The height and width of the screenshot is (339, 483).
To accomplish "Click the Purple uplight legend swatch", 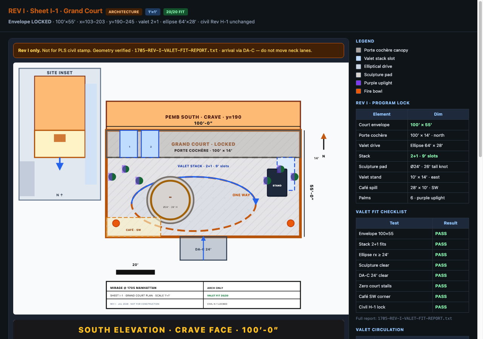I will (358, 83).
